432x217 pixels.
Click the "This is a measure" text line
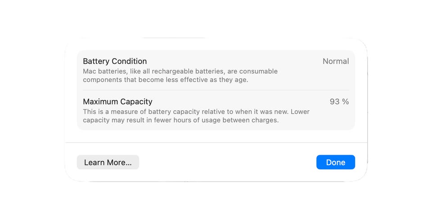[196, 112]
